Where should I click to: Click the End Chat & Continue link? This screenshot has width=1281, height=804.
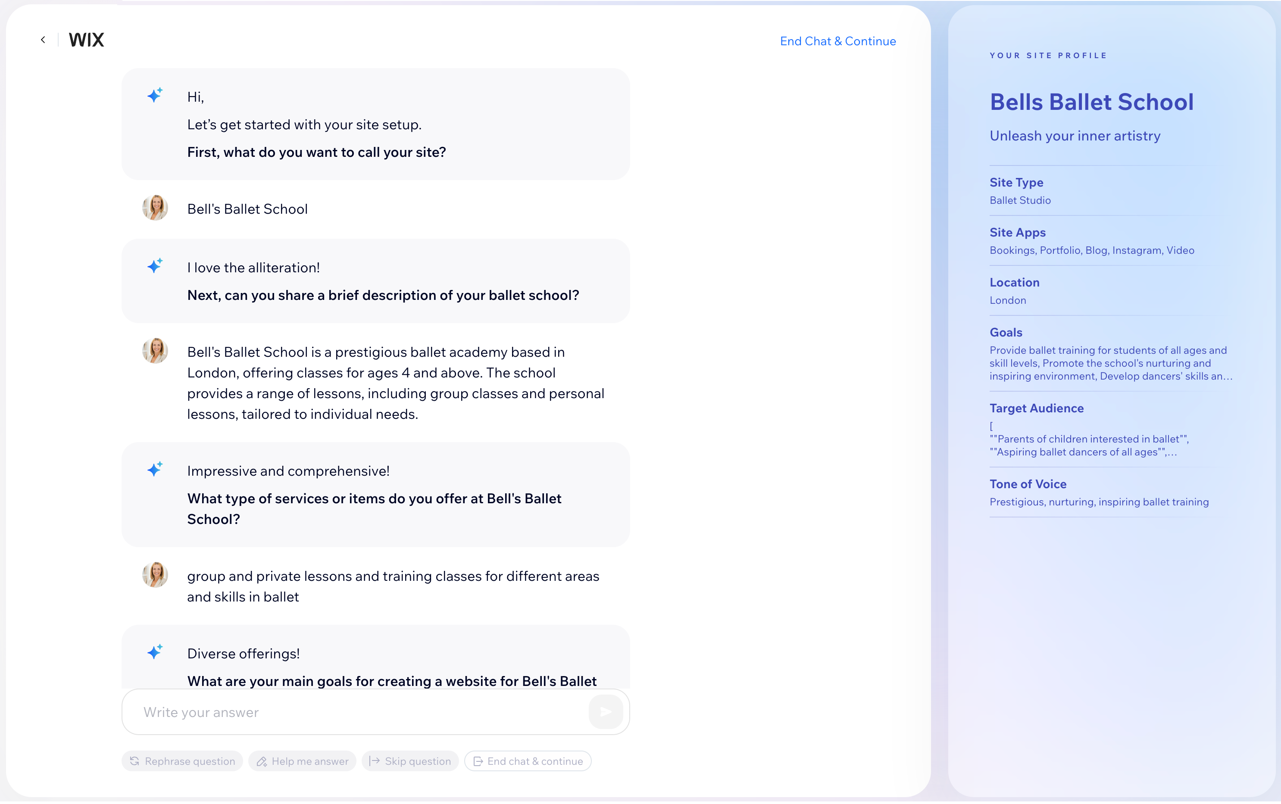[837, 41]
